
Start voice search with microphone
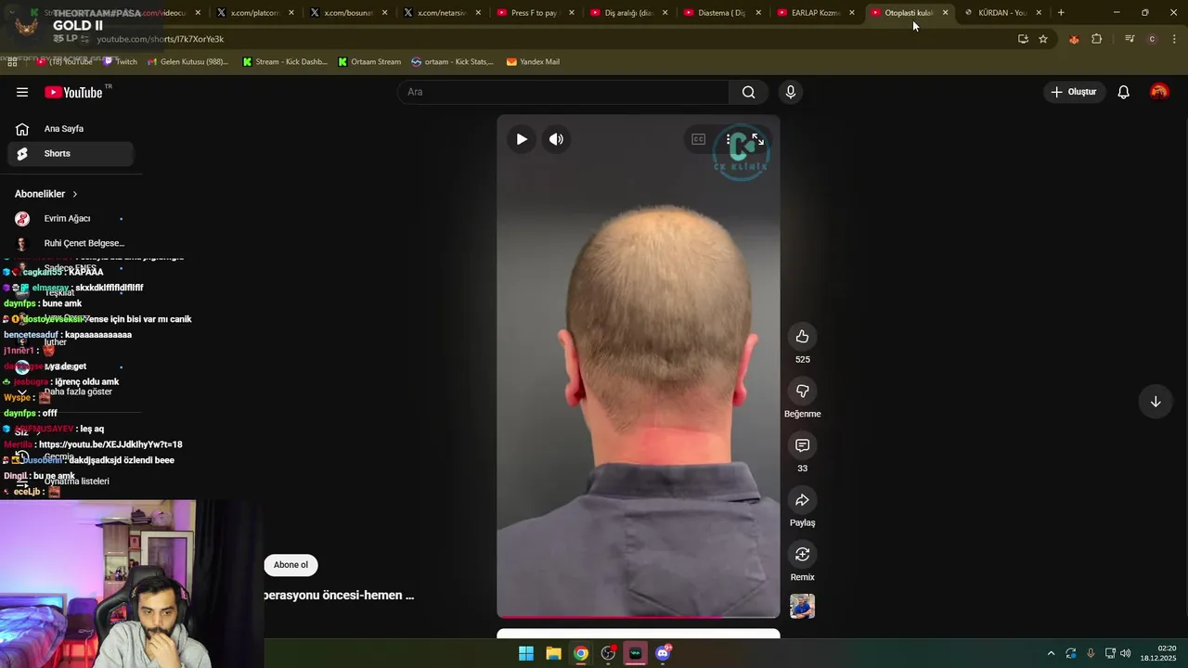pyautogui.click(x=790, y=92)
